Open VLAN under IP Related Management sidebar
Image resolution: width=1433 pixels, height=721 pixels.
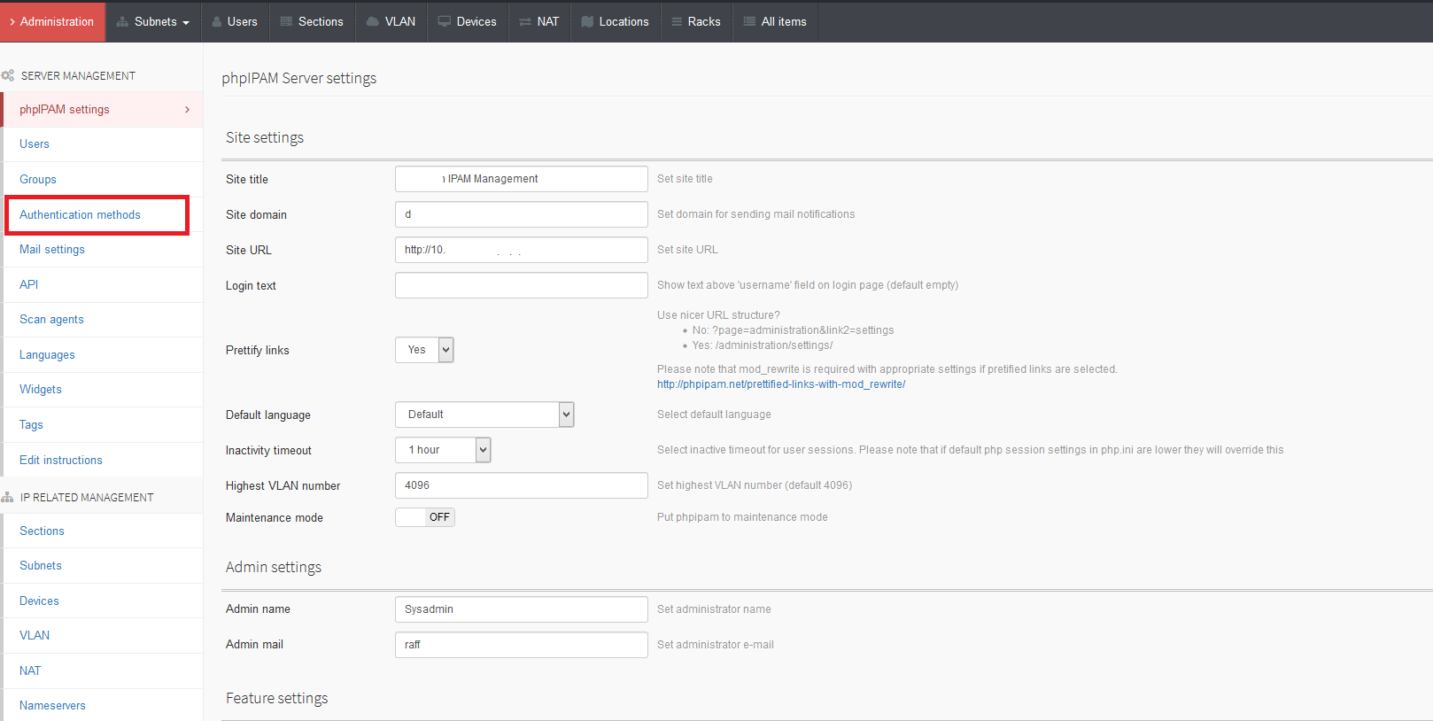(x=103, y=636)
